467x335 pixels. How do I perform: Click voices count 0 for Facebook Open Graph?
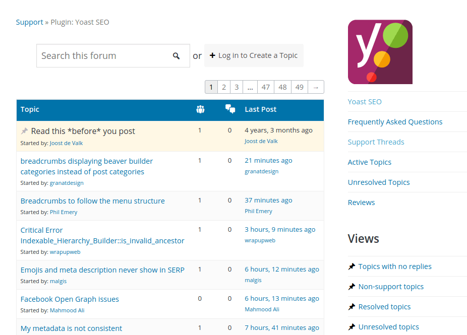click(200, 299)
